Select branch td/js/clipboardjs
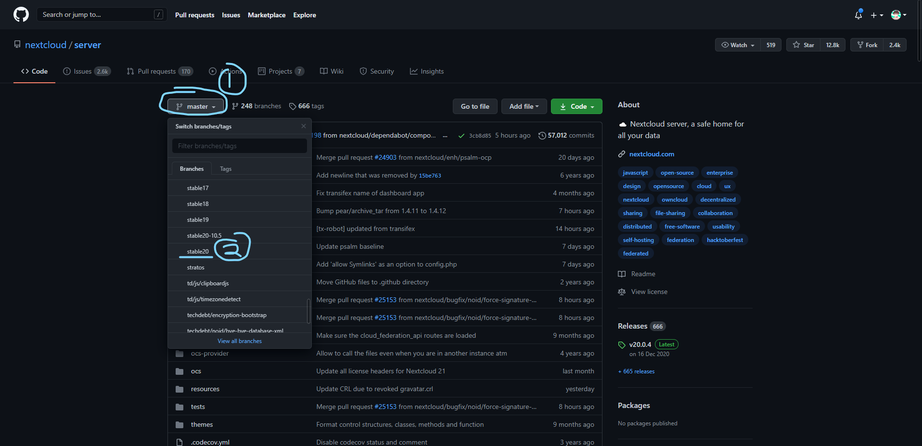Image resolution: width=922 pixels, height=446 pixels. 240,283
